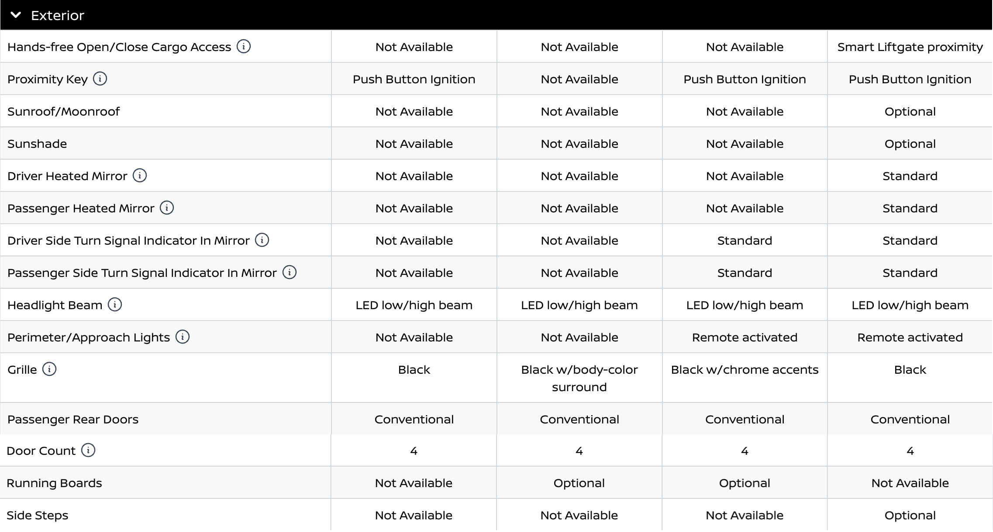The width and height of the screenshot is (993, 532).
Task: Select the Passenger Rear Doors row label
Action: coord(73,419)
